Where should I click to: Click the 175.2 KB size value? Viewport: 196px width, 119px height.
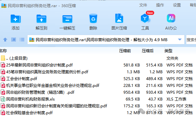click(132, 106)
